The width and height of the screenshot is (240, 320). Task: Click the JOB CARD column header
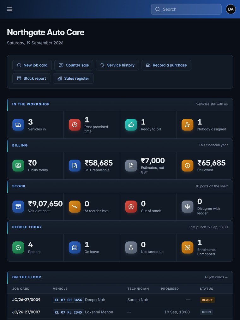21,289
